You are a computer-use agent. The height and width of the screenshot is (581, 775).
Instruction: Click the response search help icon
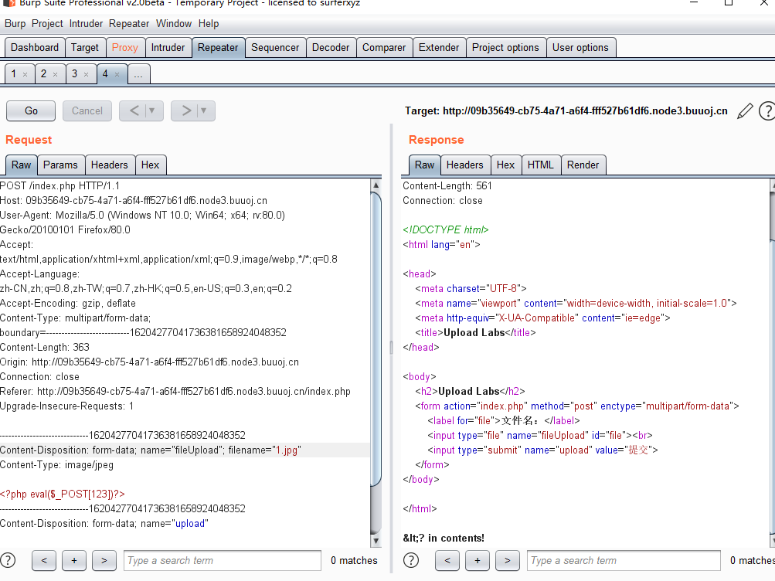click(x=411, y=560)
